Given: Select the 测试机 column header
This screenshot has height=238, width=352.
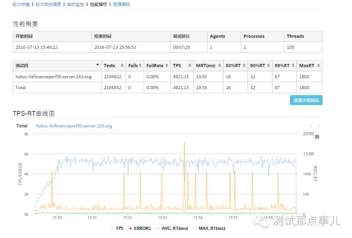Looking at the screenshot, I should [x=57, y=66].
